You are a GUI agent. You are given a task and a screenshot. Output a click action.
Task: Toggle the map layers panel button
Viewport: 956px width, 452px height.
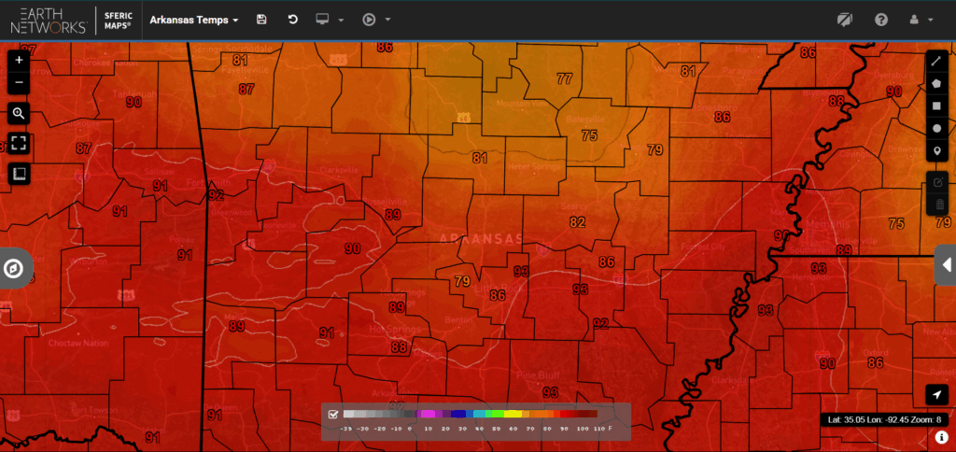(x=19, y=174)
